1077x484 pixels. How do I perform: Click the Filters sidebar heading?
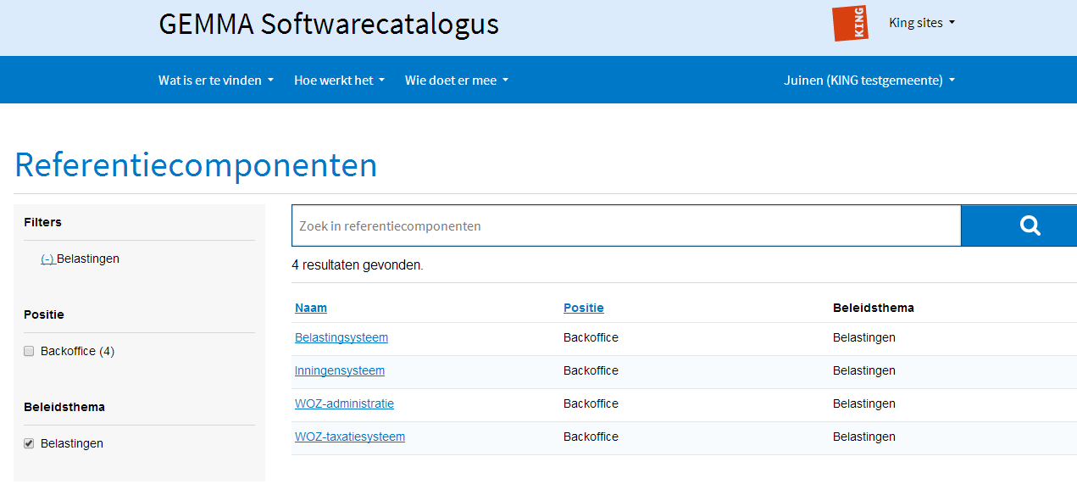point(42,222)
